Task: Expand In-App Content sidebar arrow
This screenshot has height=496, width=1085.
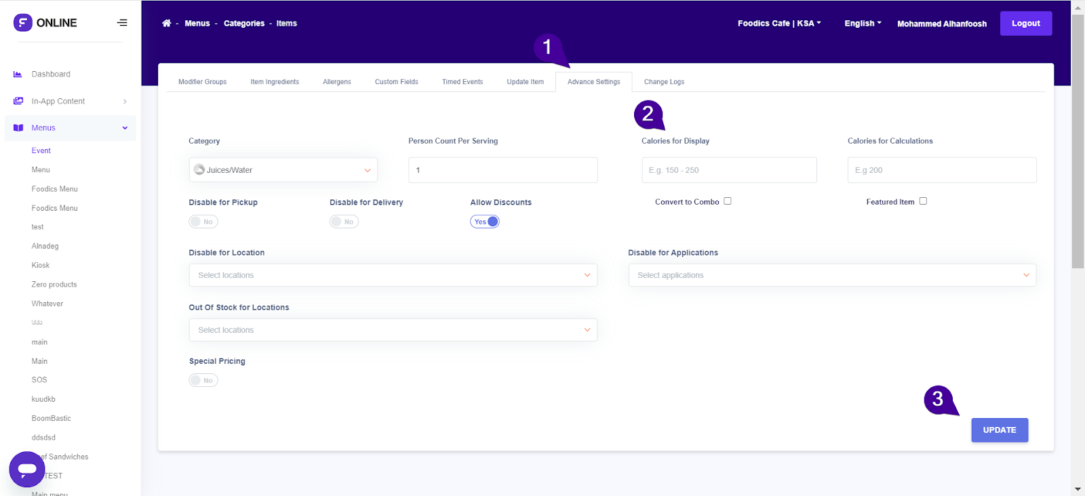Action: (x=125, y=102)
